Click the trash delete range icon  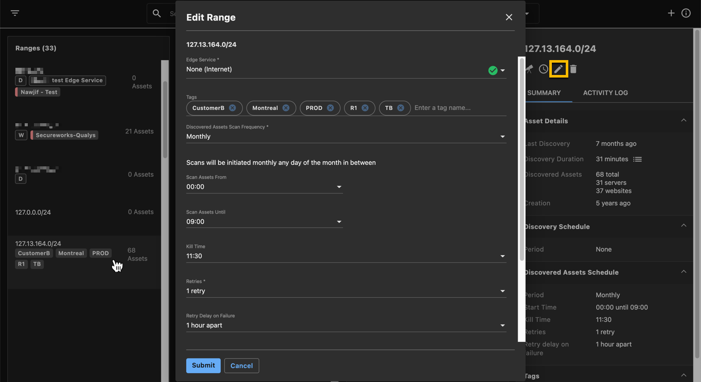pyautogui.click(x=573, y=69)
